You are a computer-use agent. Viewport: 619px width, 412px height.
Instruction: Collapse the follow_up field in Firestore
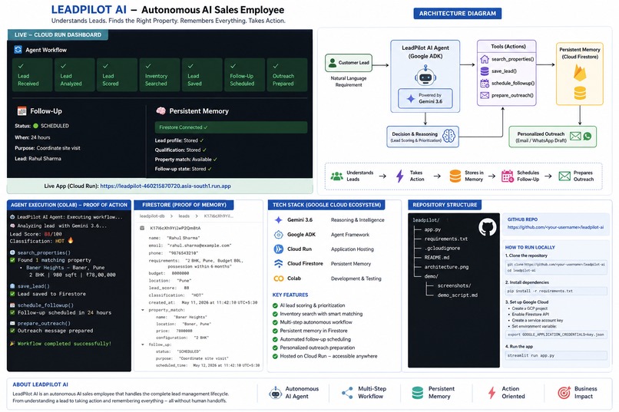click(143, 344)
